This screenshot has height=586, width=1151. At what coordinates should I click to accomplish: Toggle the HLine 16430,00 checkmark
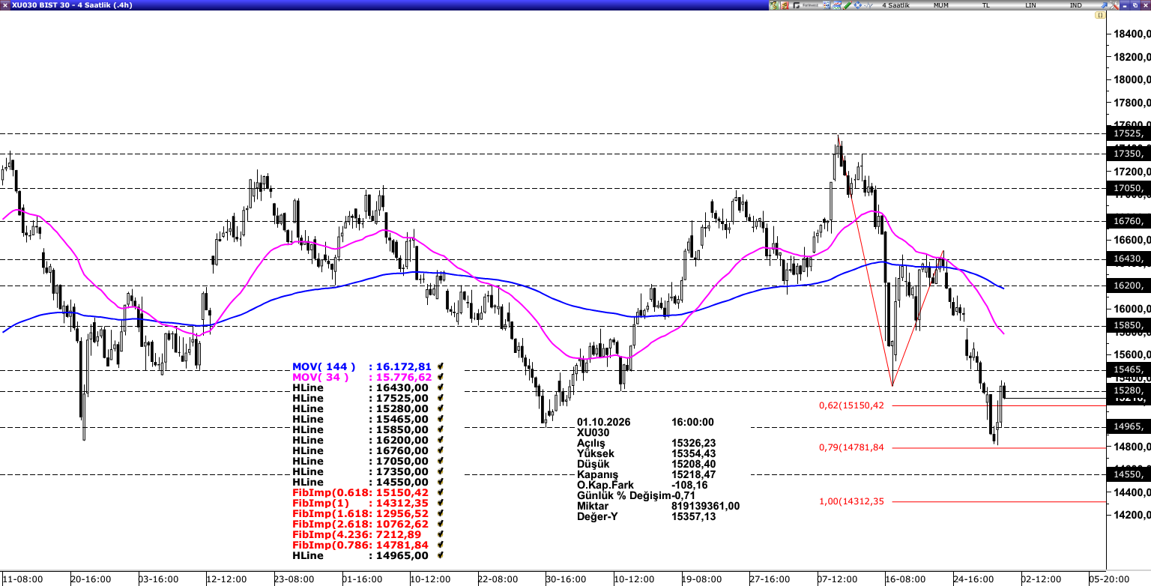pos(441,387)
